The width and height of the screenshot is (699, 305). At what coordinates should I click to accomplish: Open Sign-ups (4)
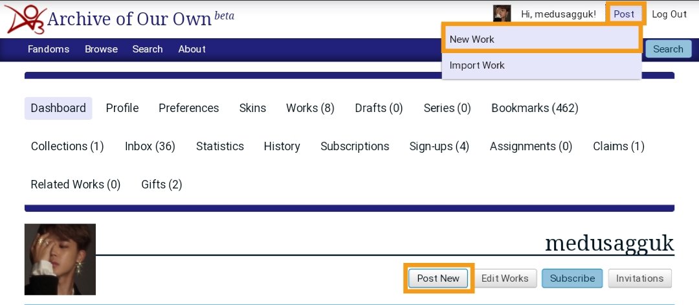click(x=439, y=147)
